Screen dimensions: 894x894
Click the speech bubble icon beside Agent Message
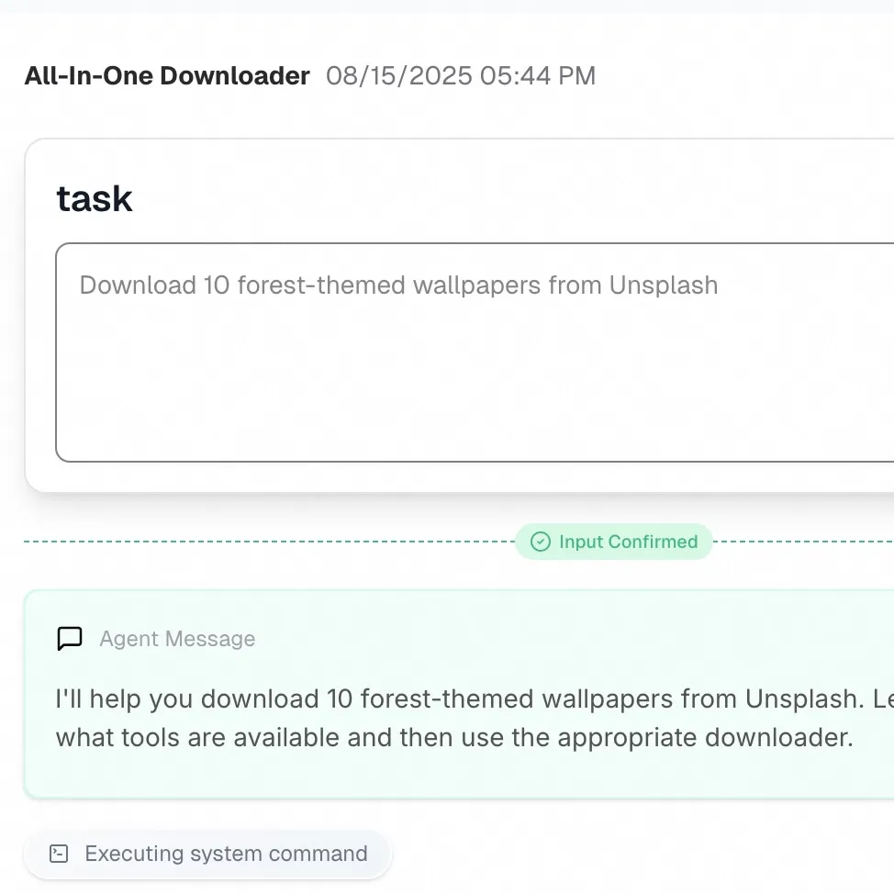[x=70, y=638]
